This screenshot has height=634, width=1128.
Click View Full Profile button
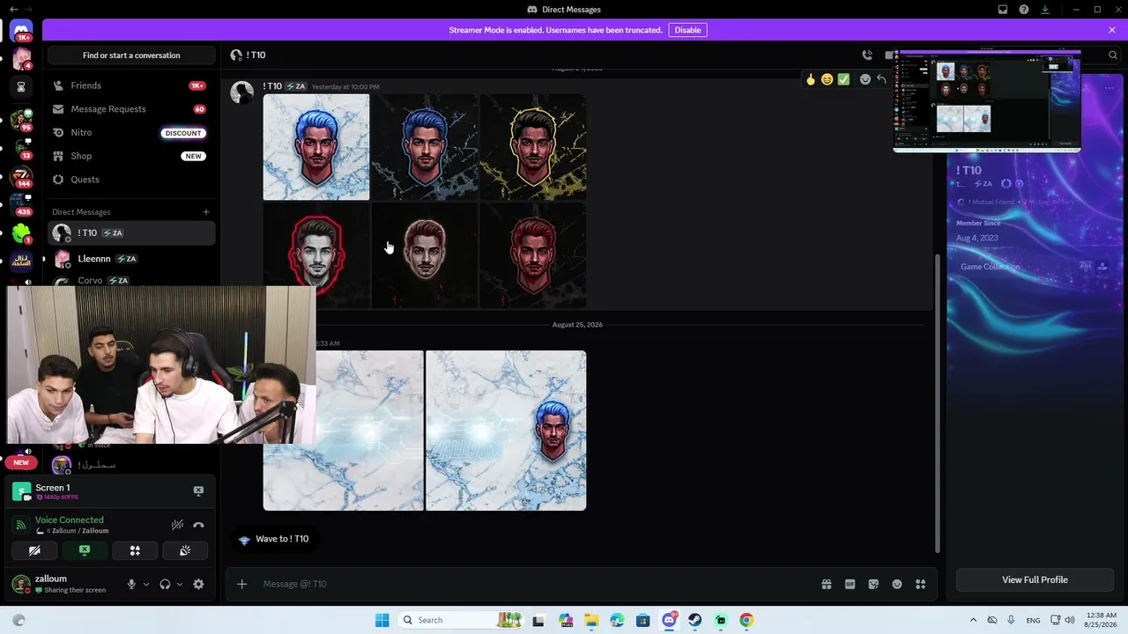pyautogui.click(x=1035, y=579)
